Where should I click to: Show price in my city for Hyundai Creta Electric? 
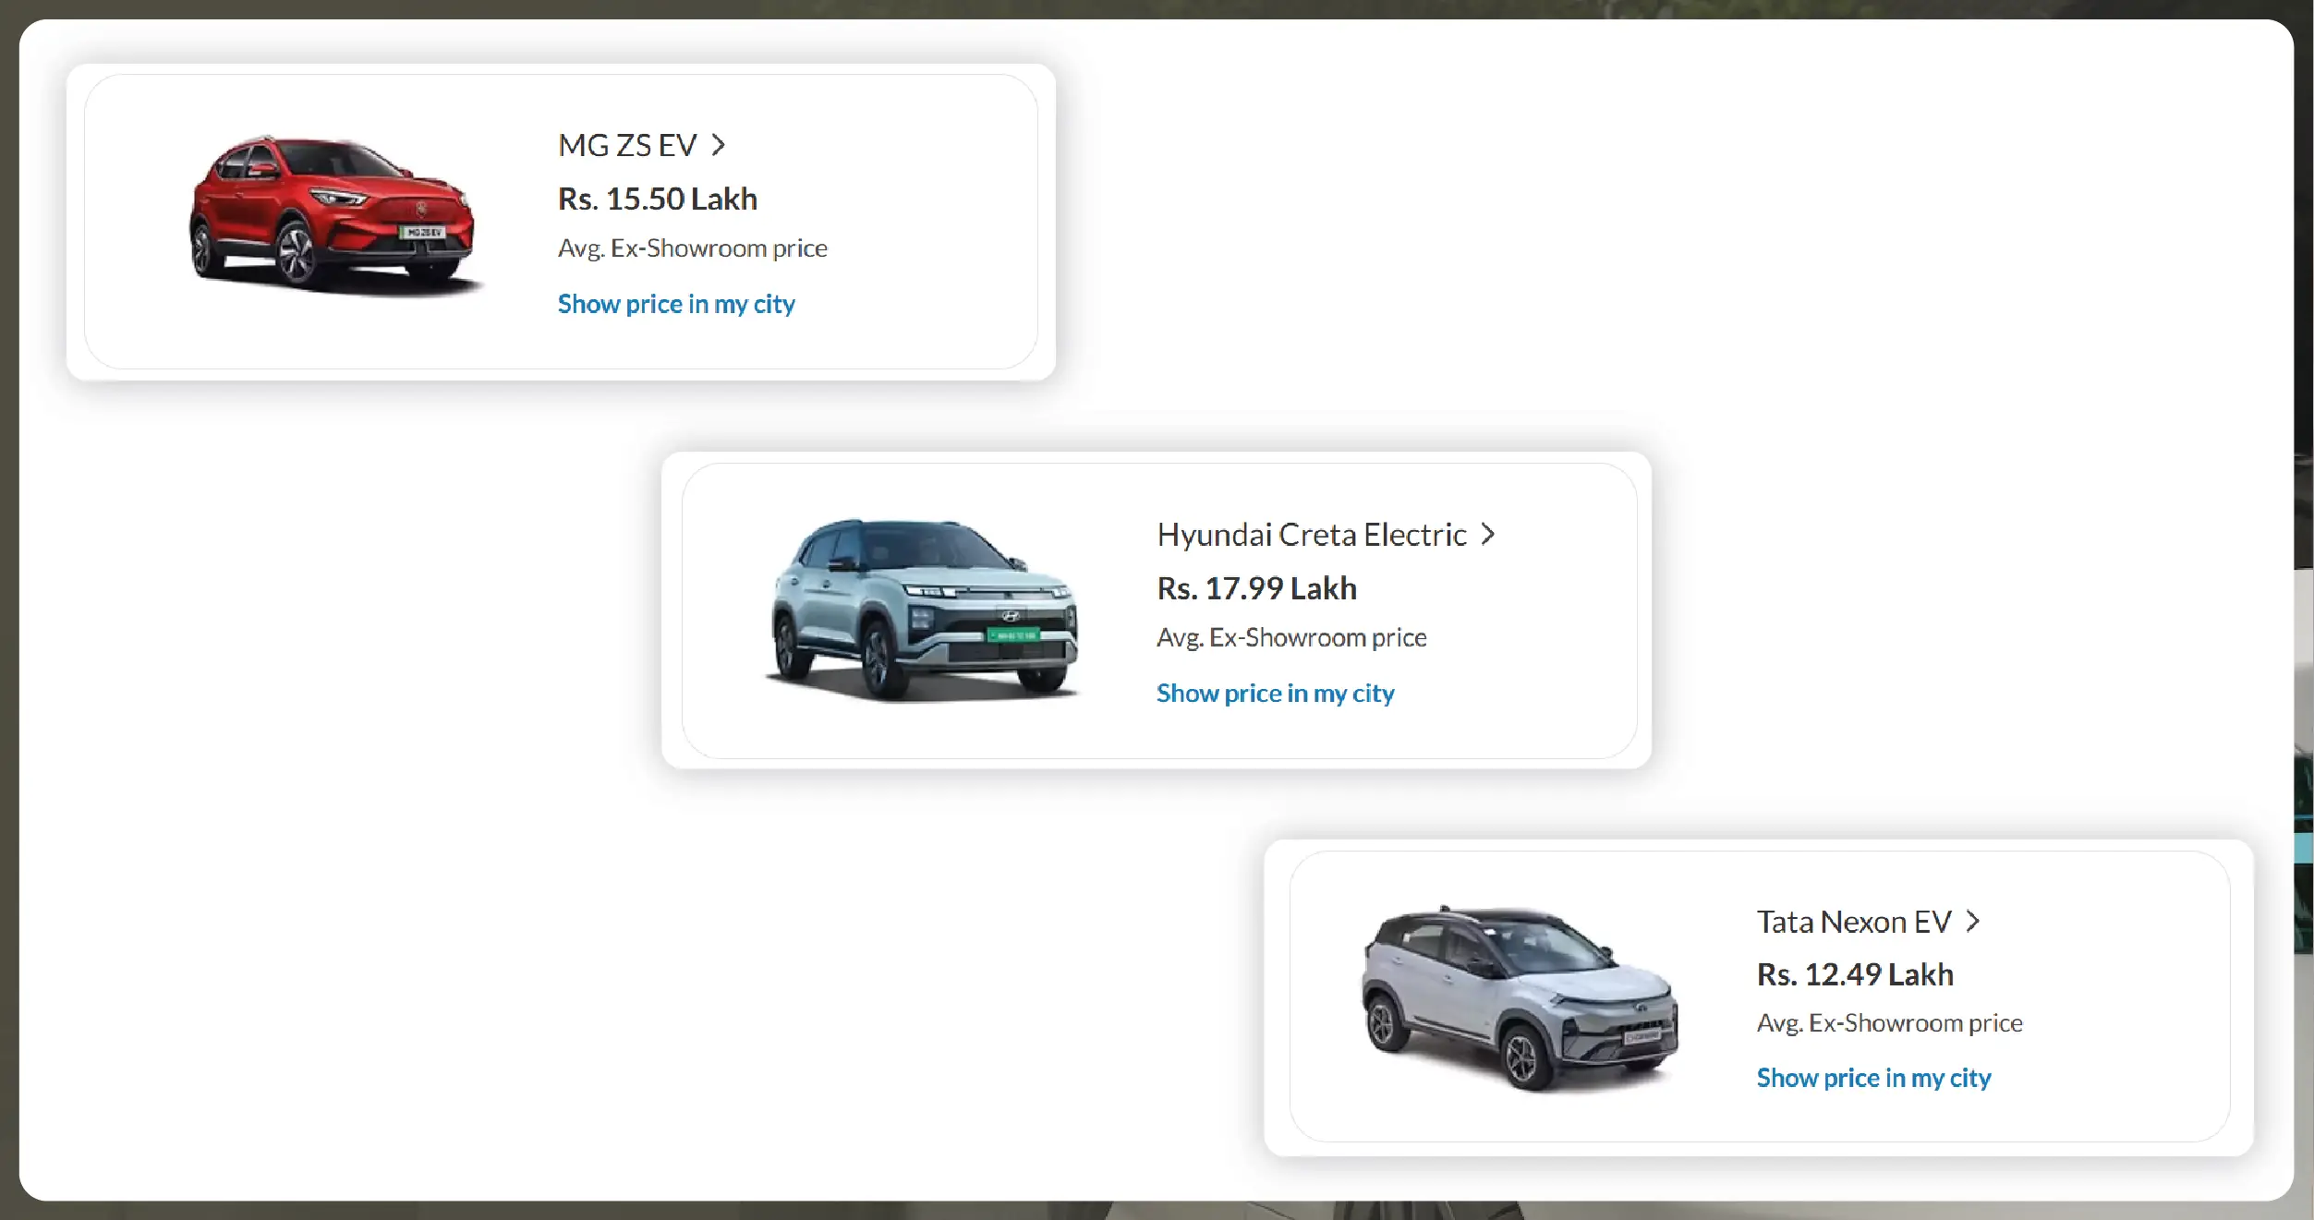pos(1276,693)
